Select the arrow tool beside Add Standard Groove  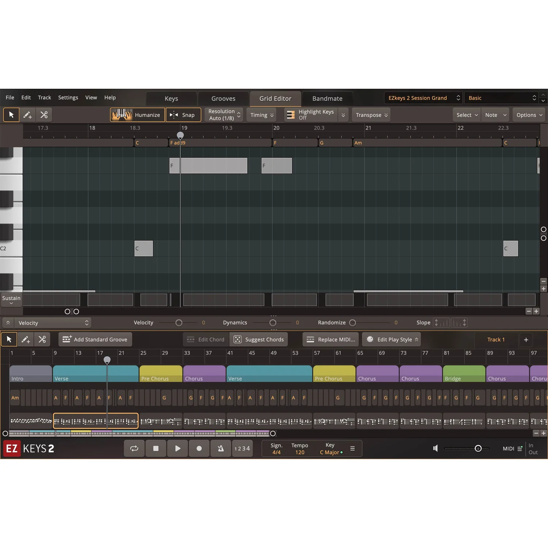pos(9,339)
